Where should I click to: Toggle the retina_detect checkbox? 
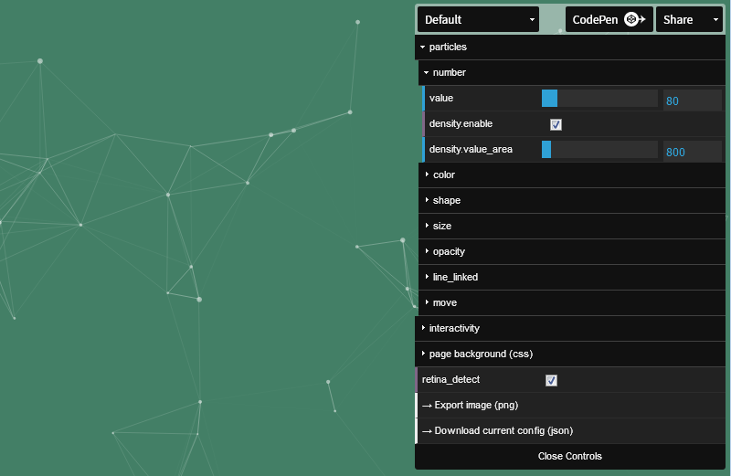(x=551, y=380)
